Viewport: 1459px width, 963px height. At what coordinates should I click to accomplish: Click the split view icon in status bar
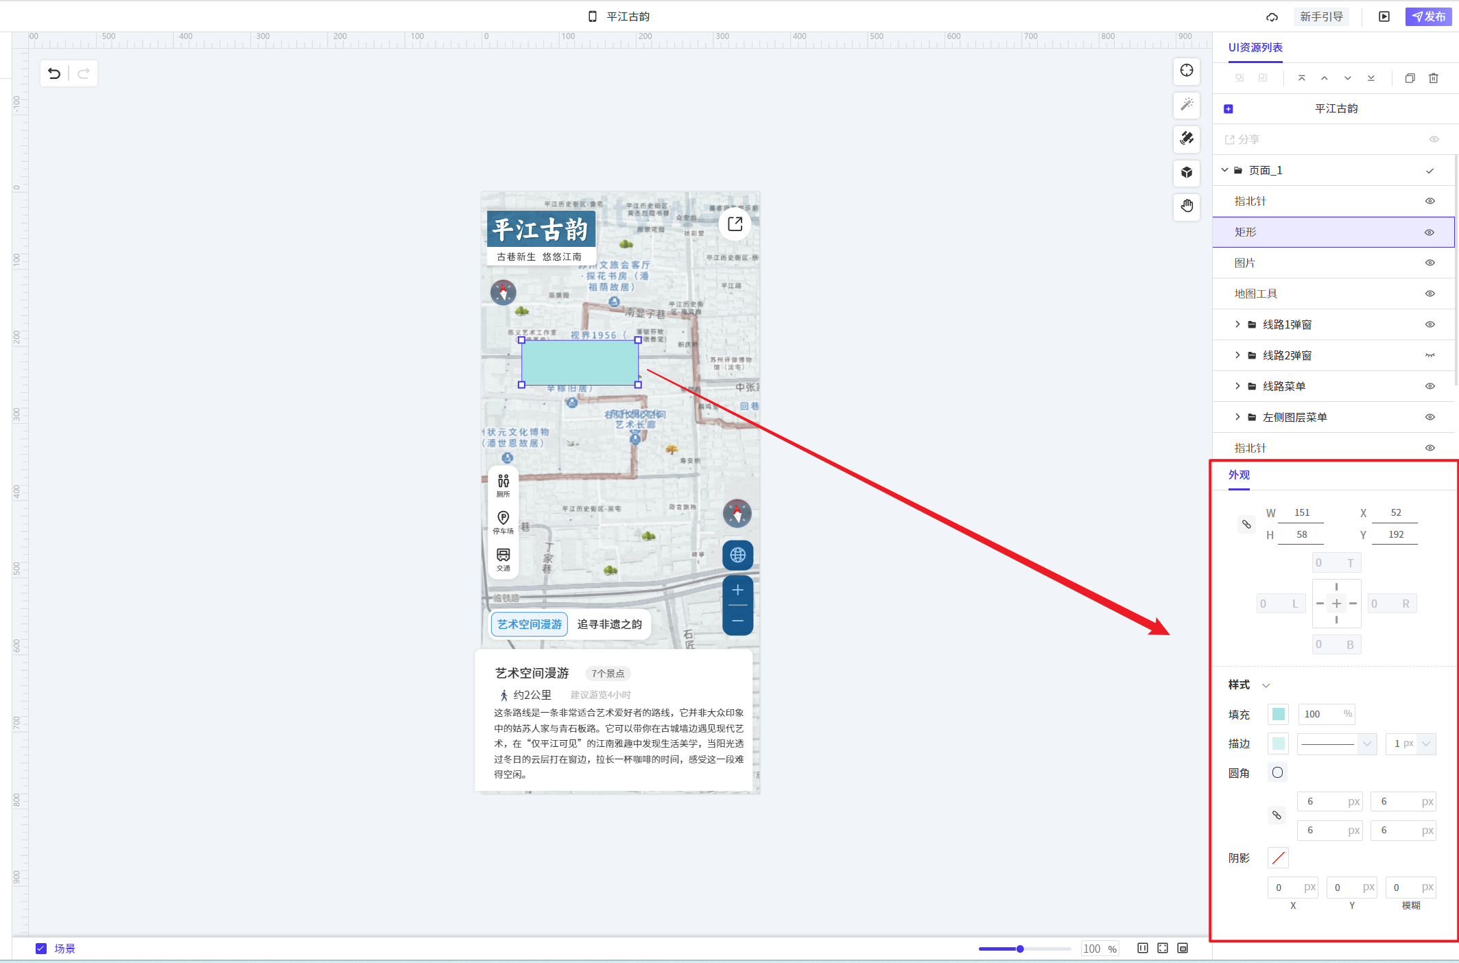(1143, 948)
